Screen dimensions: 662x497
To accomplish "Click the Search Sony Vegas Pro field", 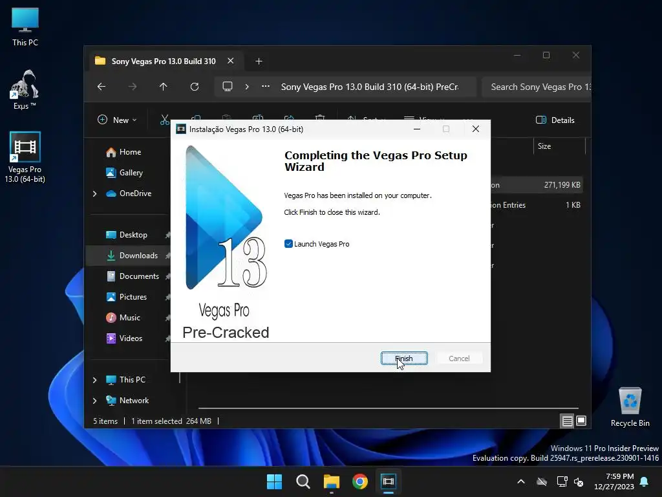I will [536, 87].
